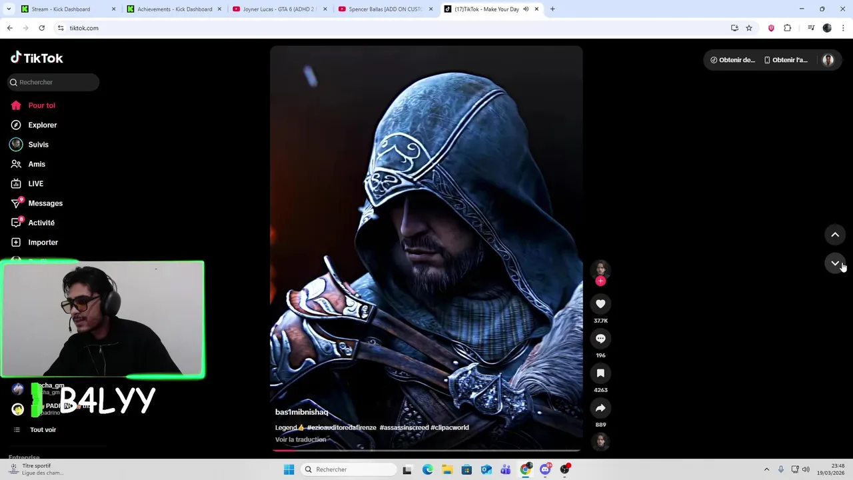Click Voir la traduction
Viewport: 853px width, 480px height.
(x=301, y=439)
